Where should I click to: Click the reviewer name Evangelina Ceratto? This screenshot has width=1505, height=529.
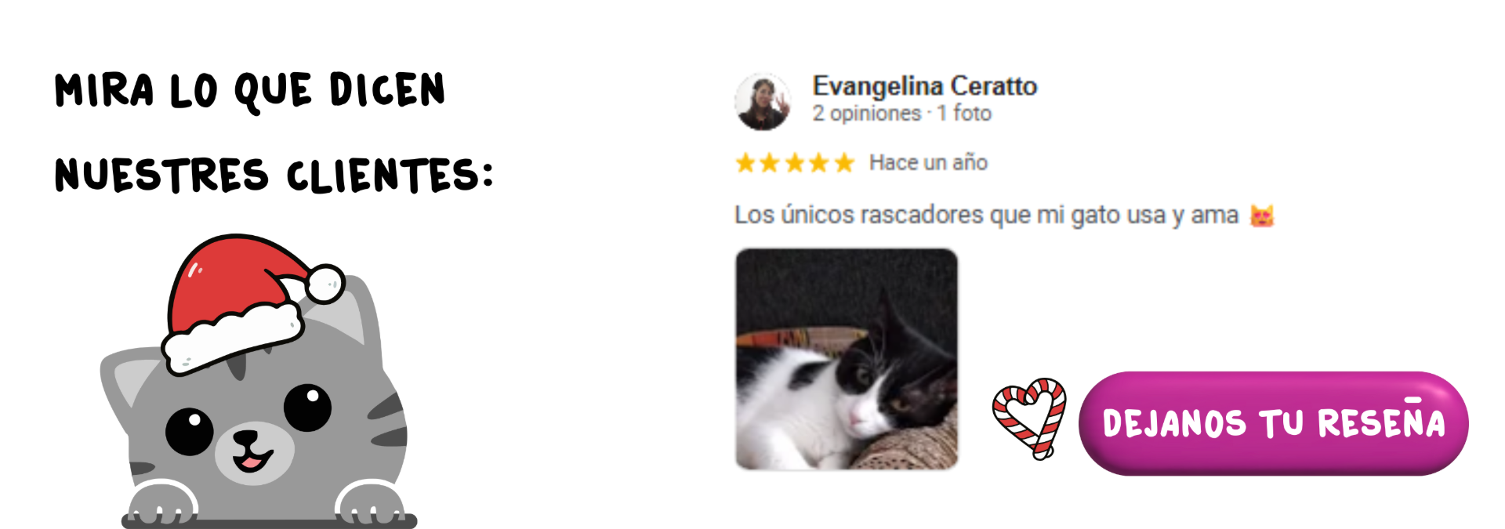click(924, 86)
